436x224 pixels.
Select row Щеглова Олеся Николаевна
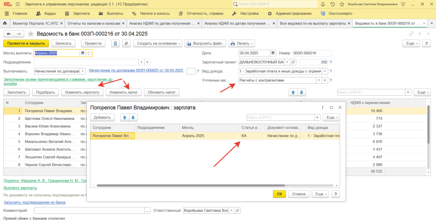(x=49, y=119)
